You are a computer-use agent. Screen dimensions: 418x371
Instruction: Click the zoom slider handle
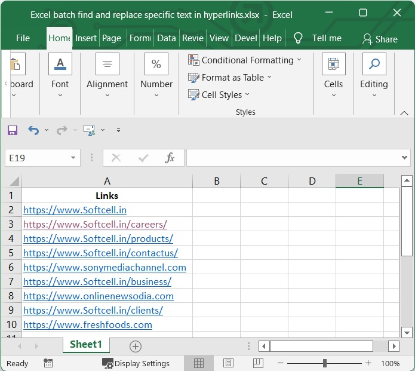click(x=324, y=363)
